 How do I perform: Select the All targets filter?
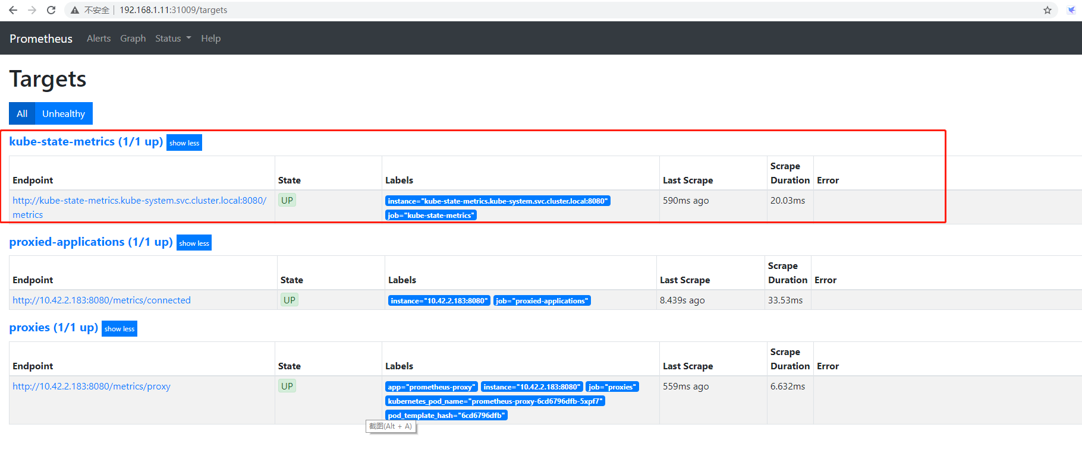pos(22,113)
